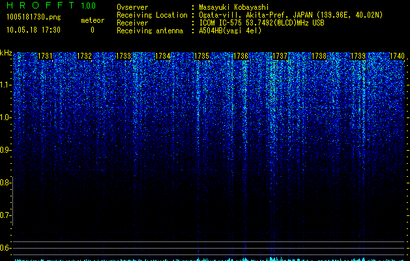Click the Ogata-vill. Akita-Pref. JAPAN location text
The height and width of the screenshot is (261, 410).
click(291, 15)
